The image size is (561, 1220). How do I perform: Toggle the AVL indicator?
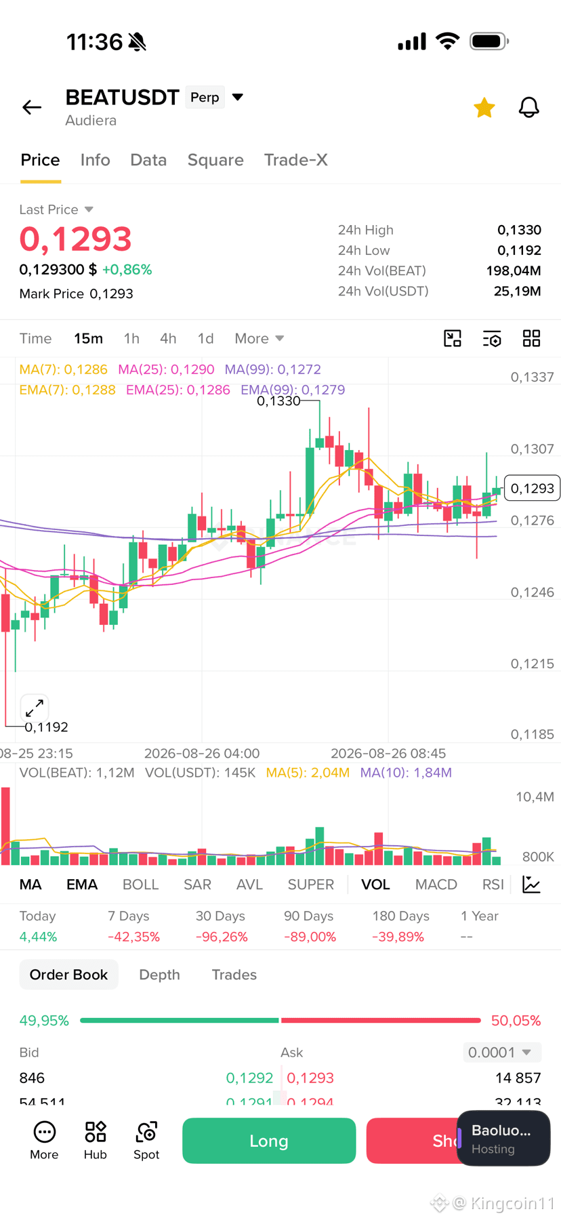249,884
